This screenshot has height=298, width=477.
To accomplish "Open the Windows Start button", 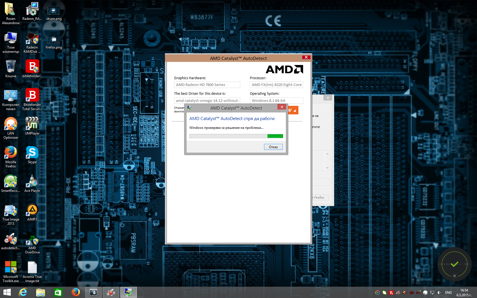I will click(7, 292).
